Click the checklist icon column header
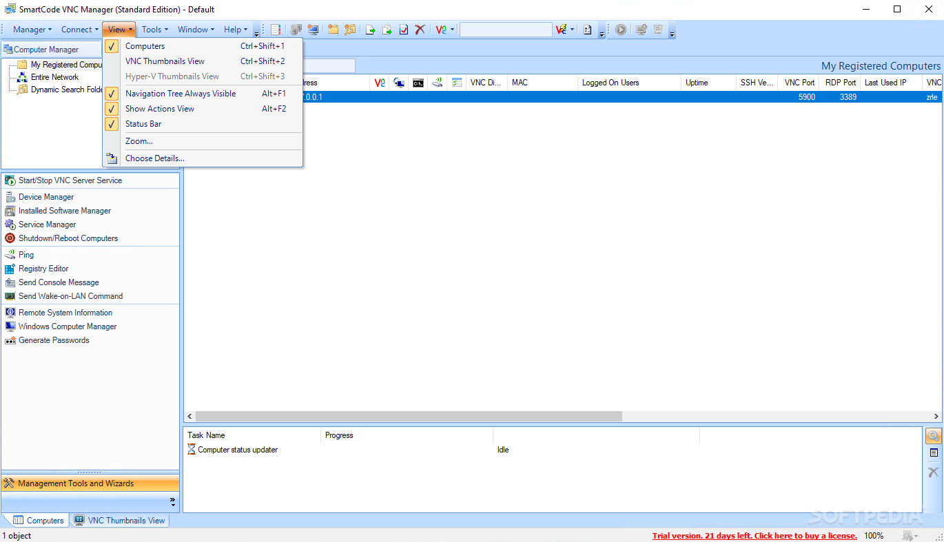 457,83
